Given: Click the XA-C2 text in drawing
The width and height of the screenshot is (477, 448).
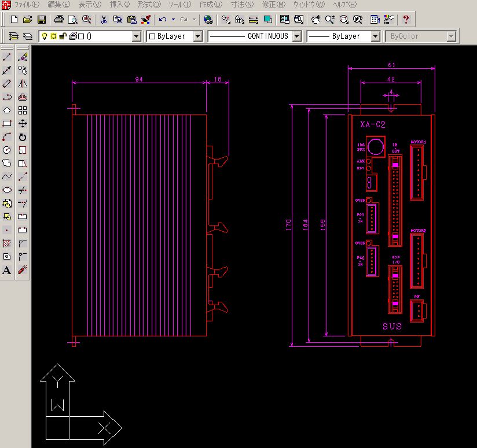Looking at the screenshot, I should (372, 124).
